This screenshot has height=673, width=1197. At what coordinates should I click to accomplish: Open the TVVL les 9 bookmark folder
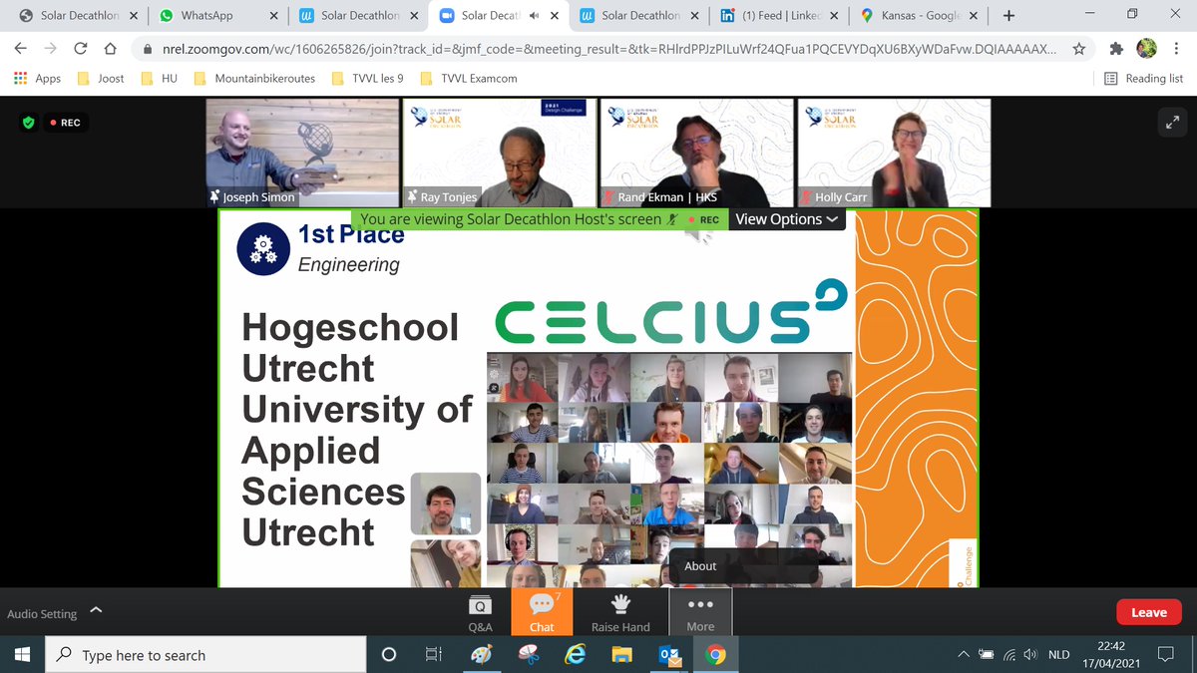(366, 78)
